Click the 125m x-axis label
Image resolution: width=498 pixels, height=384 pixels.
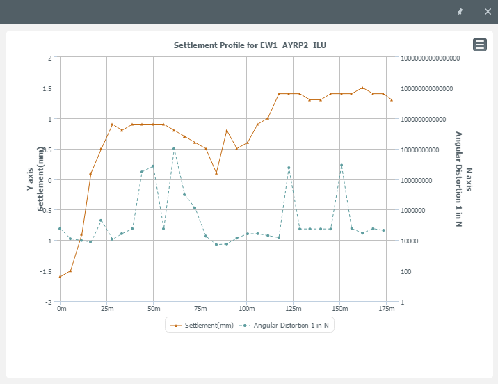(x=294, y=309)
